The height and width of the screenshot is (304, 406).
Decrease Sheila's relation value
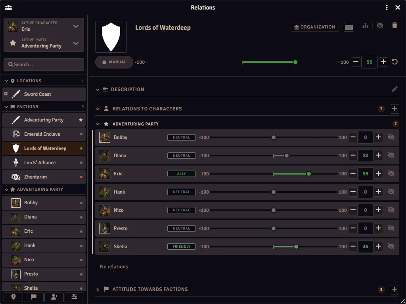click(353, 247)
